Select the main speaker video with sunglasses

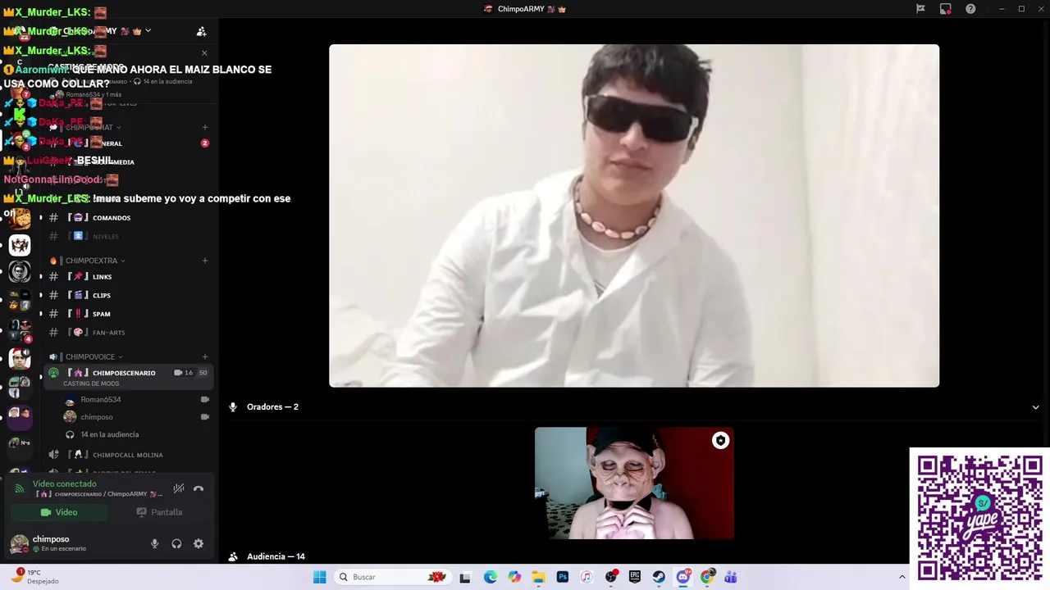(x=634, y=216)
